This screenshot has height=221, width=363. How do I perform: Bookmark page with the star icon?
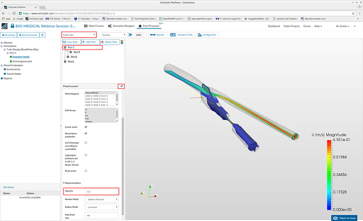click(x=354, y=14)
